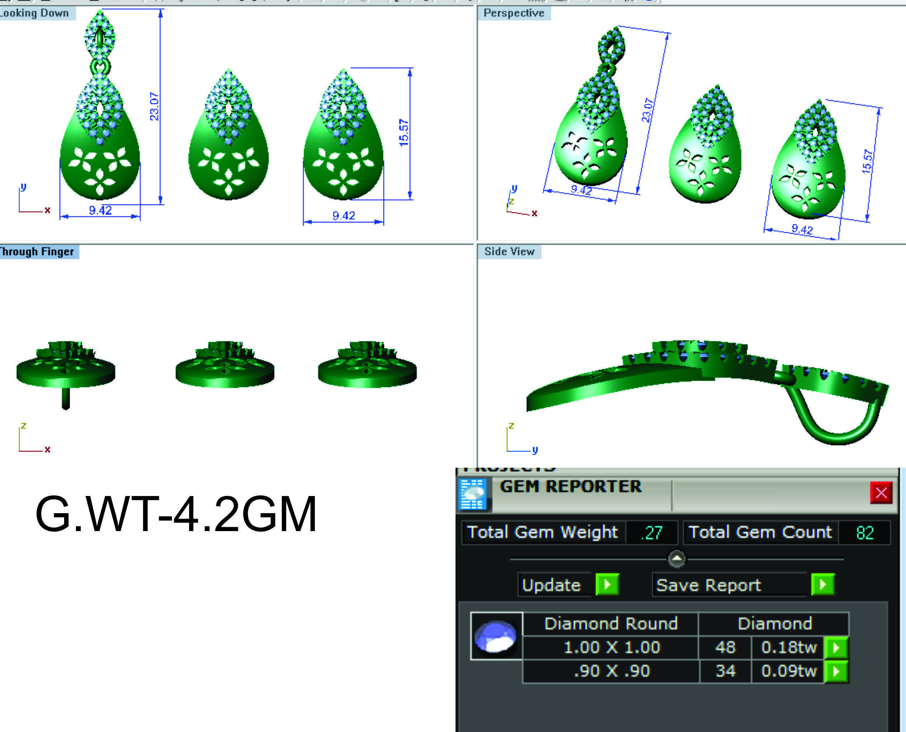Click the green arrow on the 0.18tw row

tap(836, 647)
